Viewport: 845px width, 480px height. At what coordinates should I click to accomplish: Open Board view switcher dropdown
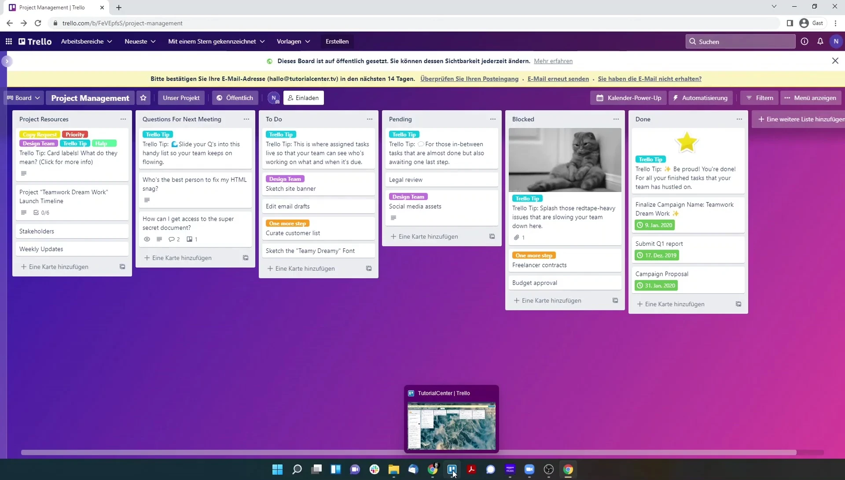pos(23,98)
